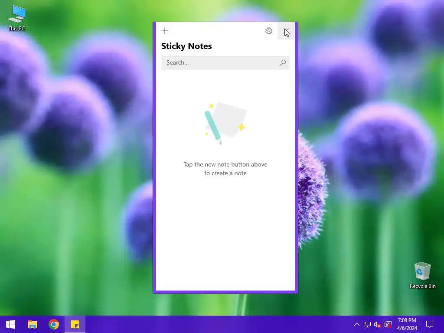
Task: Open Google Chrome from taskbar
Action: (x=53, y=324)
